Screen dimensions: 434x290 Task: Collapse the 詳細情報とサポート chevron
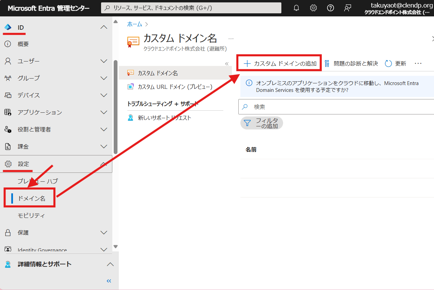tap(110, 264)
